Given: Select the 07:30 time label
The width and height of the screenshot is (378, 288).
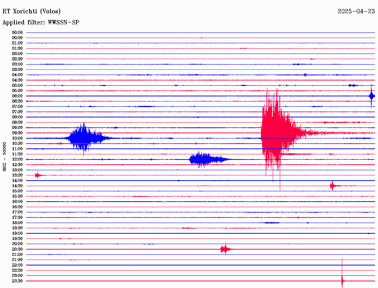Looking at the screenshot, I should pos(17,112).
